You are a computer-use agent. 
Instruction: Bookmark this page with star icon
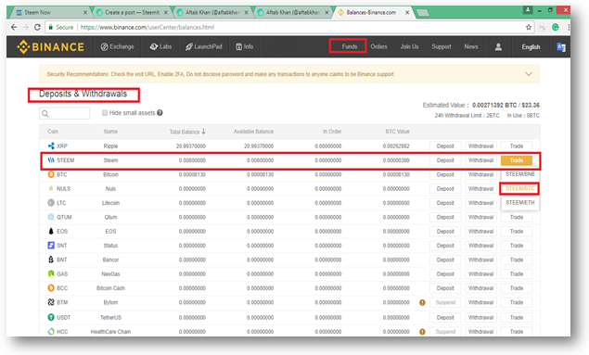point(529,27)
